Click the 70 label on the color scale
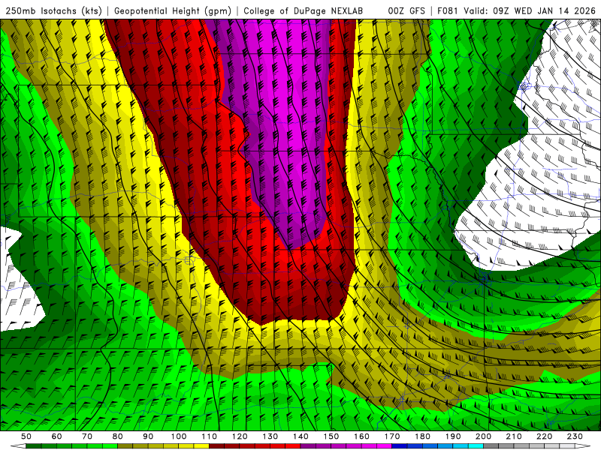Screen dimensions: 601x450 87,436
